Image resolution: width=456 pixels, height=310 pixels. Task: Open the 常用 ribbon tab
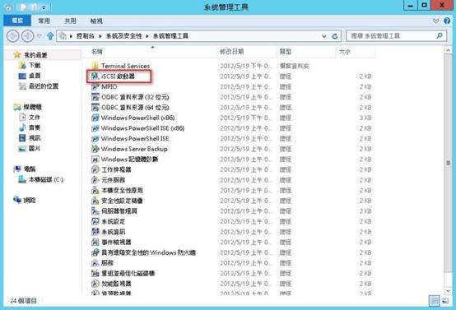[x=44, y=21]
